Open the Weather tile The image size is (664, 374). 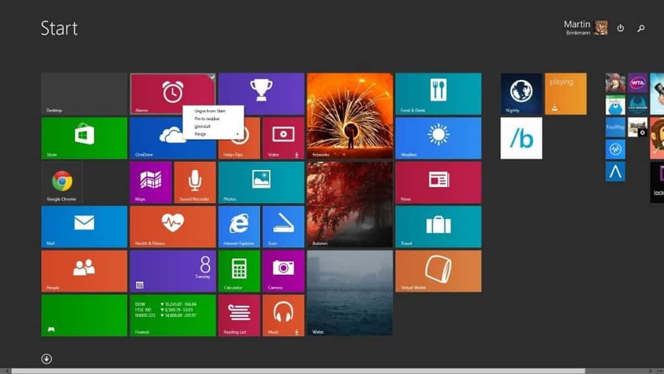437,139
